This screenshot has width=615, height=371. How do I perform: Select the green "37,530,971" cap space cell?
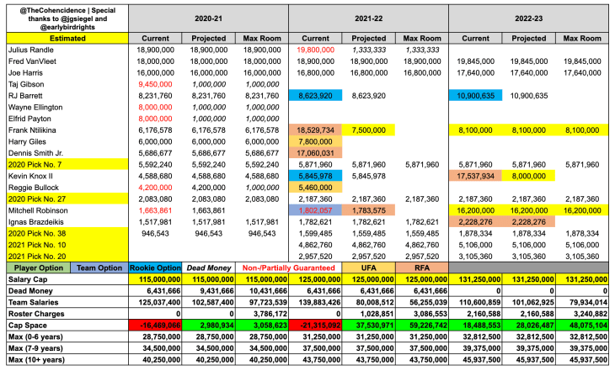(x=369, y=326)
